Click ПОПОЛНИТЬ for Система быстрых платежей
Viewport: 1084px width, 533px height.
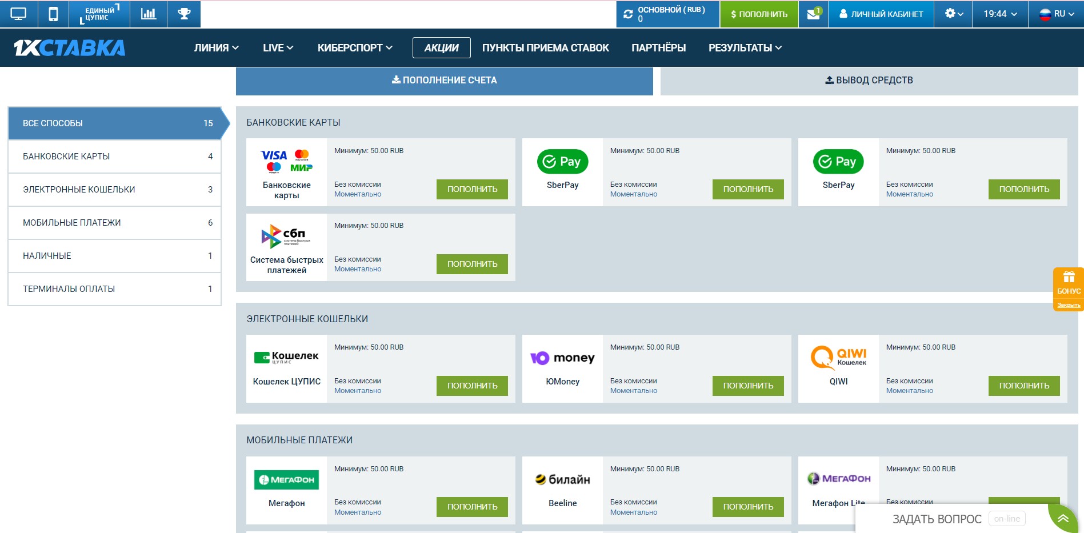(x=472, y=264)
